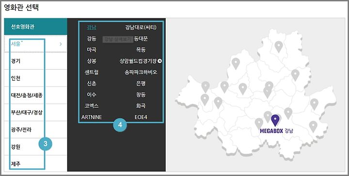Select the 송파파크하비오 theater
This screenshot has height=176, width=349.
pos(141,73)
